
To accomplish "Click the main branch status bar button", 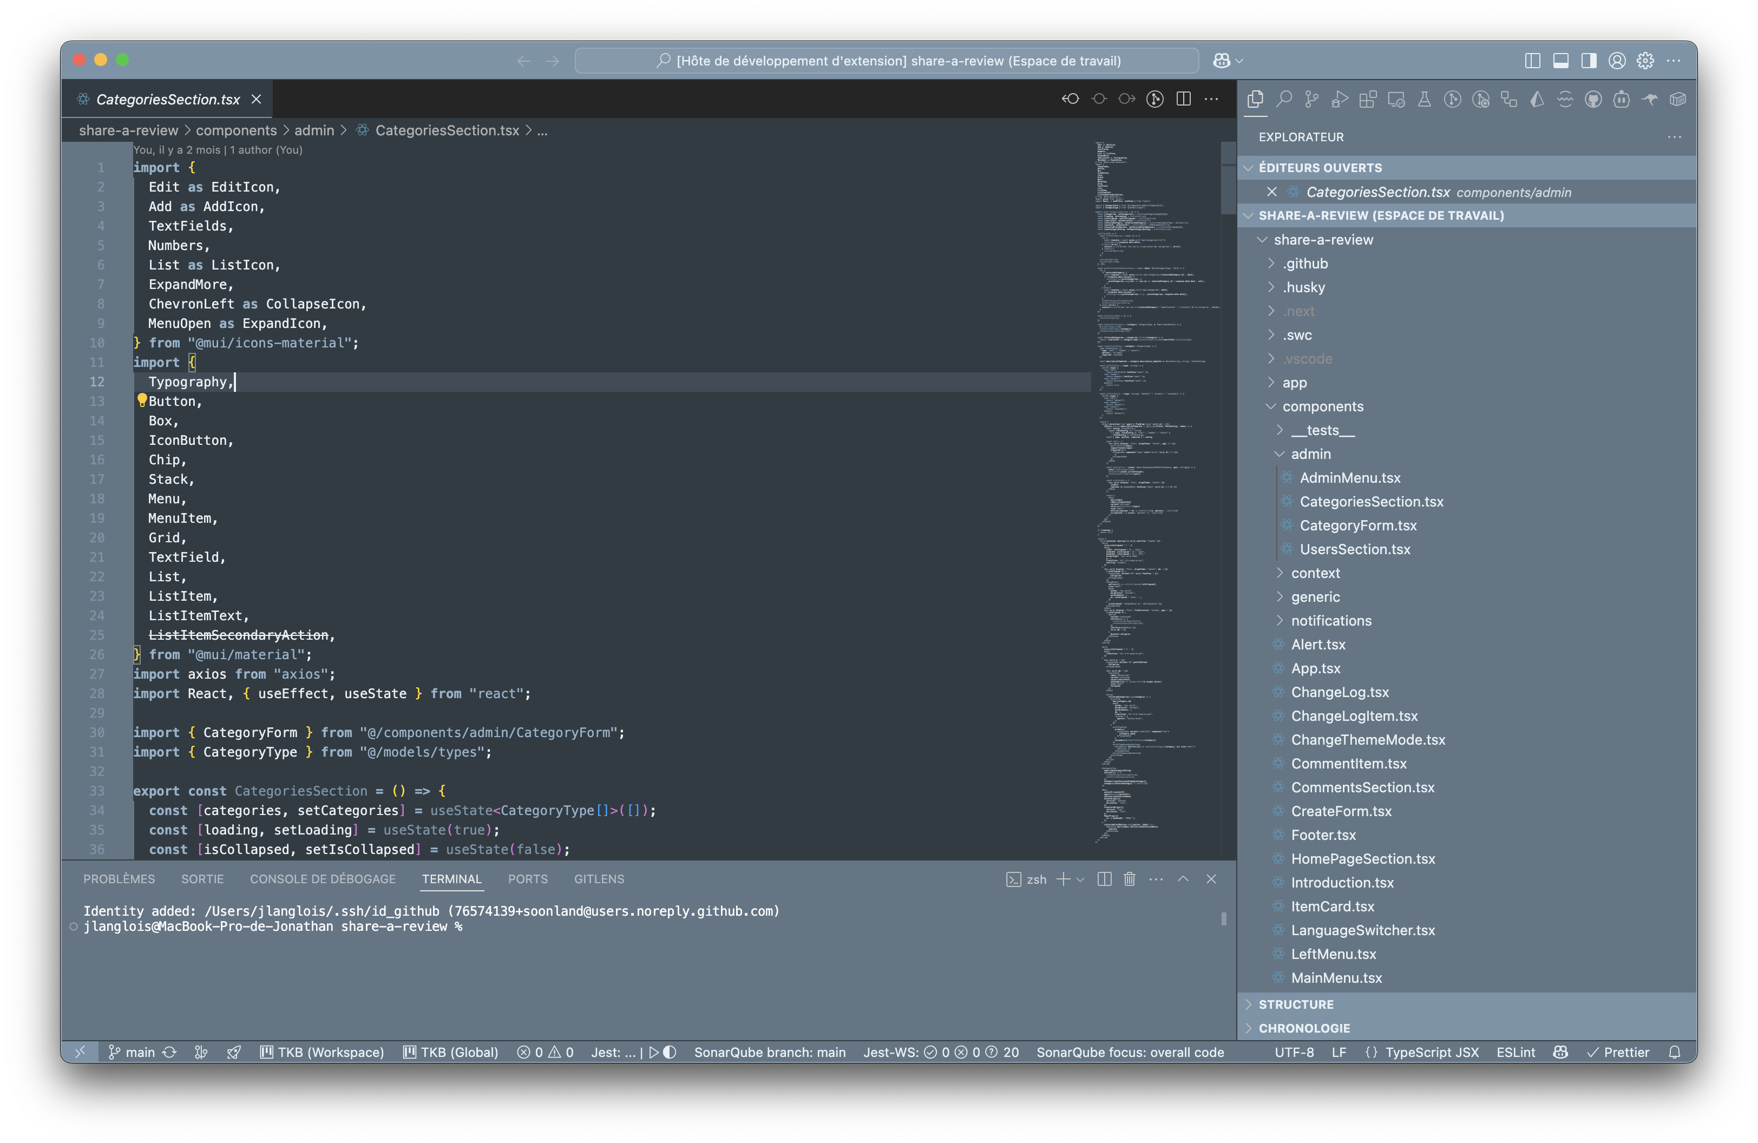I will [132, 1052].
